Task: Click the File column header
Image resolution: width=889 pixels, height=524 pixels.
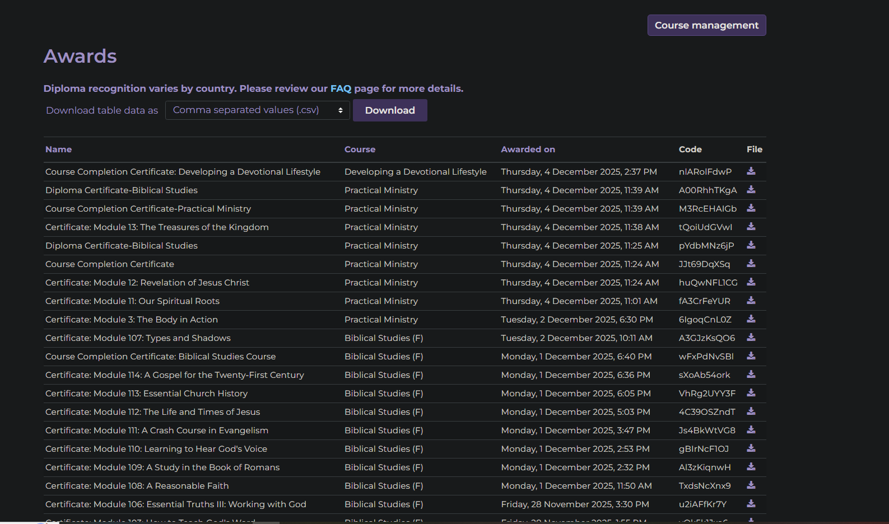Action: click(x=755, y=149)
